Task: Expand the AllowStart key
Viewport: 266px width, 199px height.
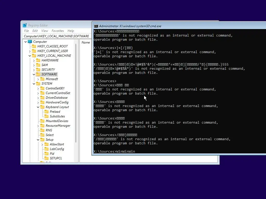Action: [42, 145]
